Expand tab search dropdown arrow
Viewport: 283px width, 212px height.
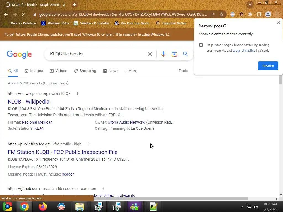[250, 5]
